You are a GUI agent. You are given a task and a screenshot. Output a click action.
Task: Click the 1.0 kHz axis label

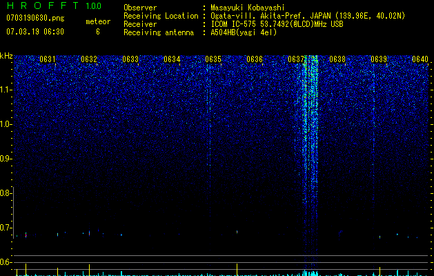(x=6, y=124)
